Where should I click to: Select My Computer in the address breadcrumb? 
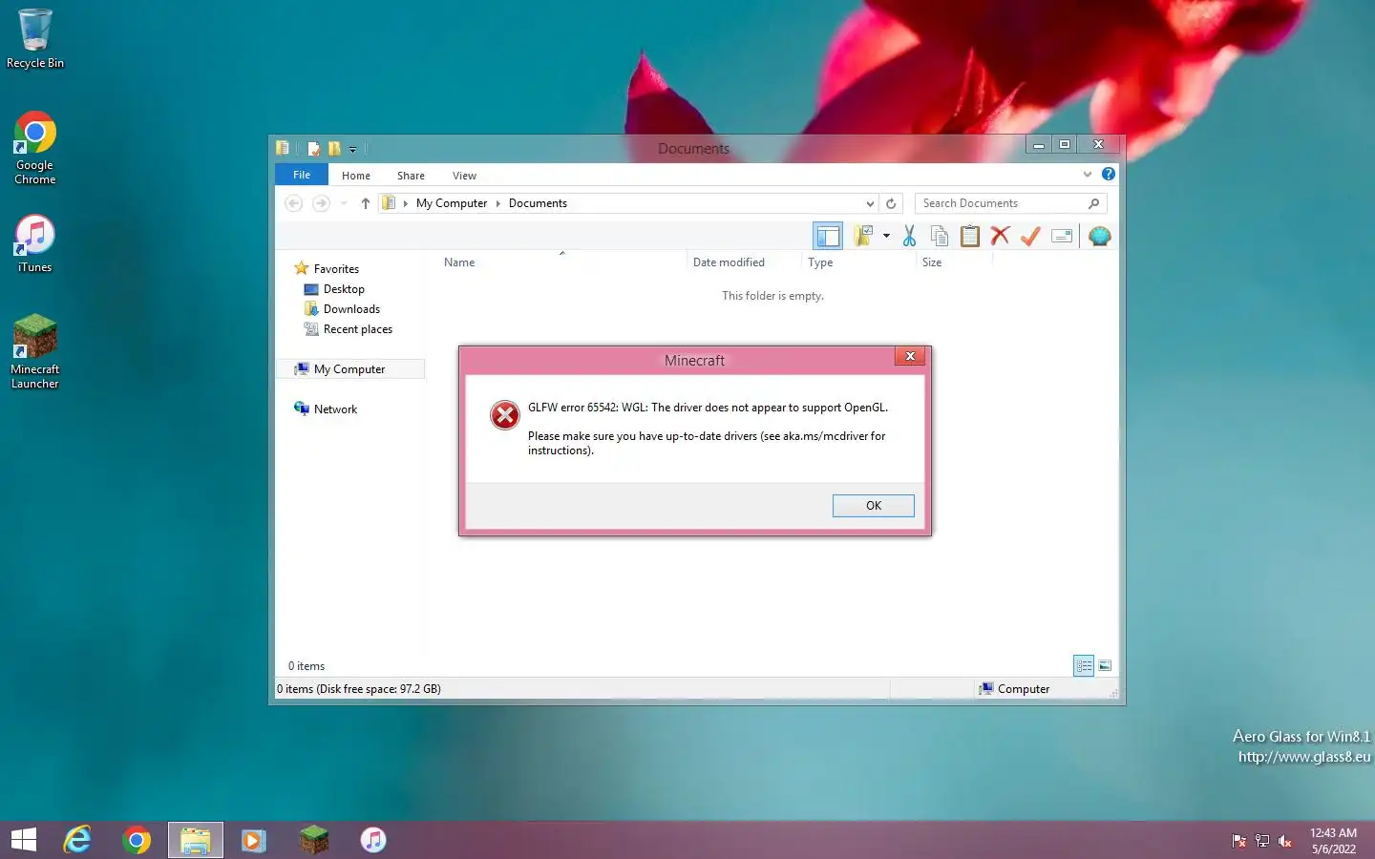[452, 203]
